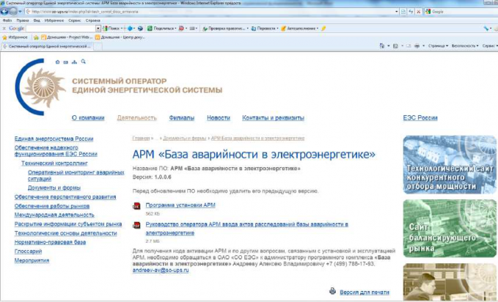Expand the home button dropdown arrow
Viewport: 498px width, 302px height.
tap(389, 45)
